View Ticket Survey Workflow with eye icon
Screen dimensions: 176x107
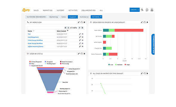(x=83, y=40)
